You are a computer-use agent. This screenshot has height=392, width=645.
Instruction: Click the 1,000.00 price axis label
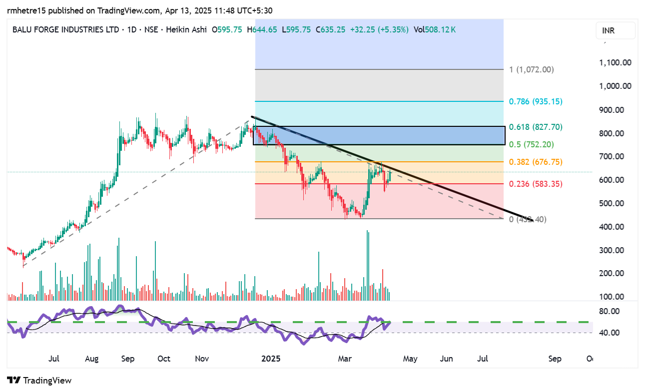616,86
